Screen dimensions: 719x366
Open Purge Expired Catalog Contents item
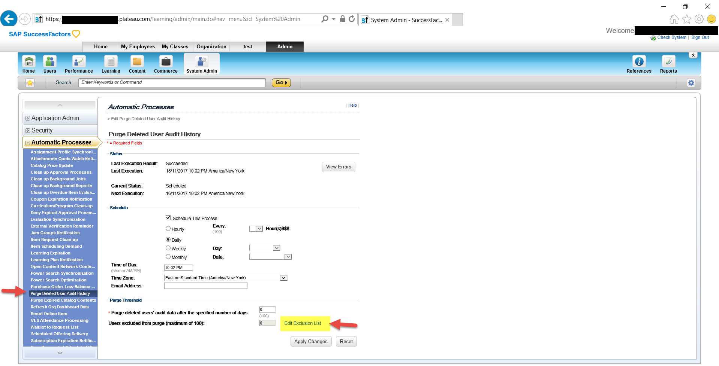click(x=63, y=300)
